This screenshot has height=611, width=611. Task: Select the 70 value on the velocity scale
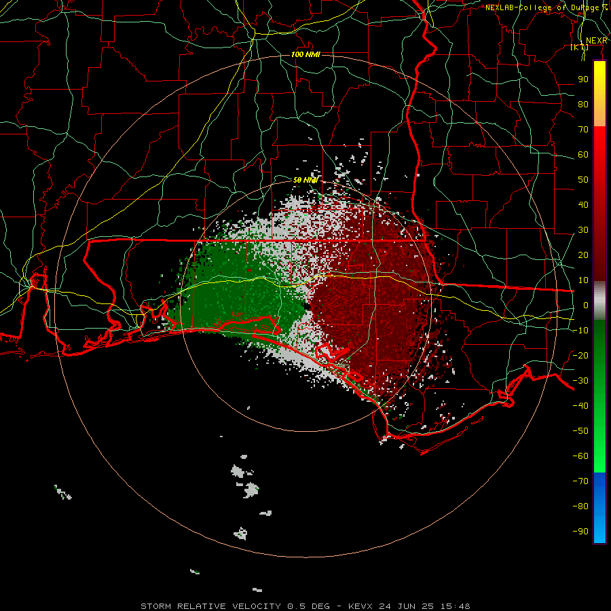click(x=583, y=130)
